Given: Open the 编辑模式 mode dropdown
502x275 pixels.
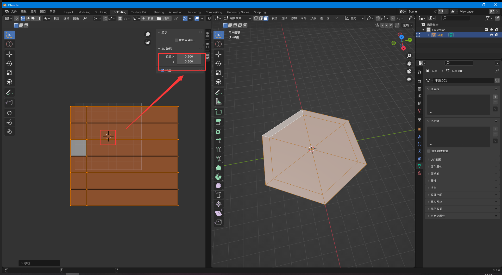Looking at the screenshot, I should pyautogui.click(x=238, y=18).
